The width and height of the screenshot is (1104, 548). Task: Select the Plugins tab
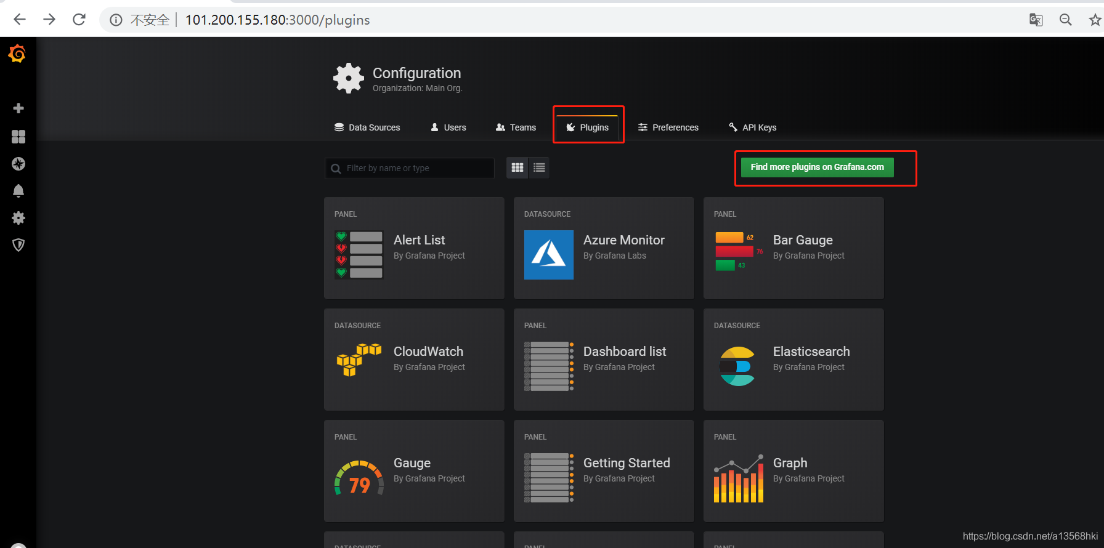click(588, 127)
